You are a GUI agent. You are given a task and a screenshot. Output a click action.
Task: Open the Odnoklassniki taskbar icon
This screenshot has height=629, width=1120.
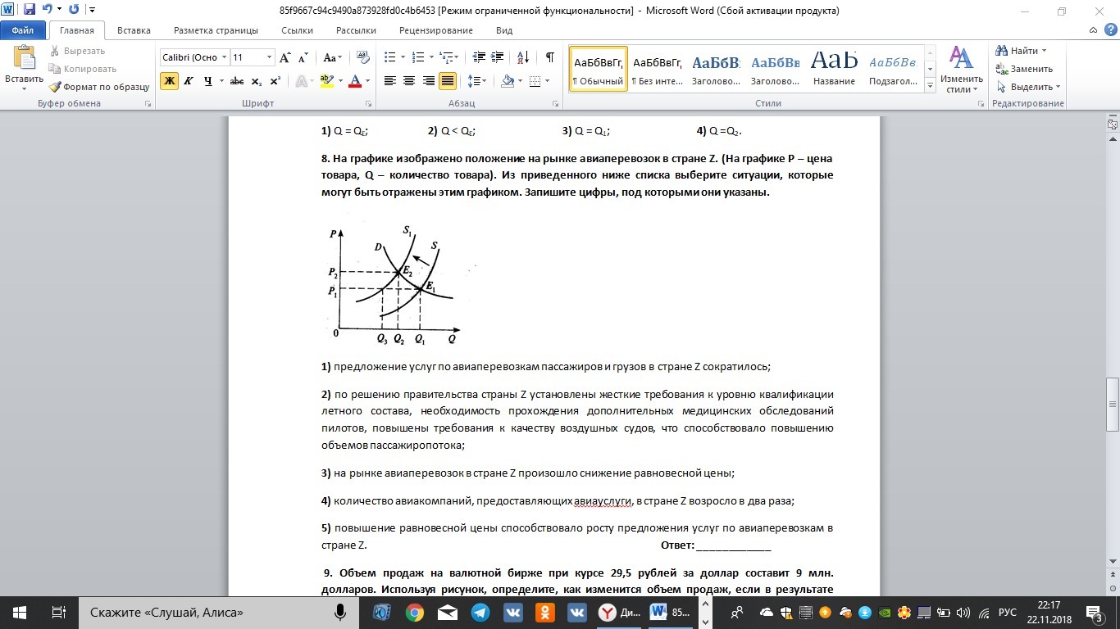point(544,612)
